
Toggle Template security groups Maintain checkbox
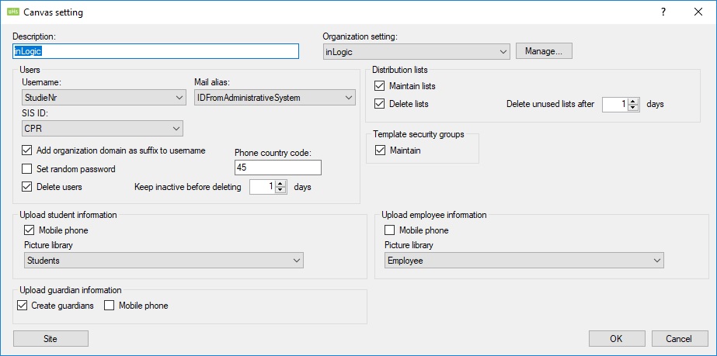380,150
